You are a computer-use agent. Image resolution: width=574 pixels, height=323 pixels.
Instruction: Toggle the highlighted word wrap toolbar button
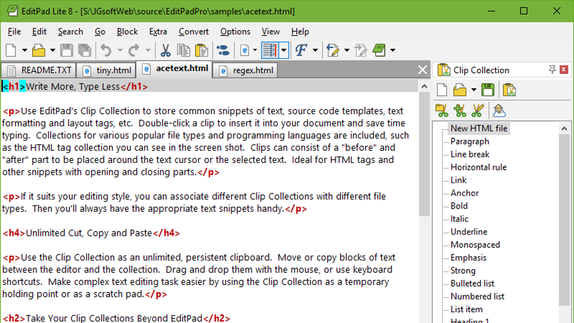coord(270,50)
